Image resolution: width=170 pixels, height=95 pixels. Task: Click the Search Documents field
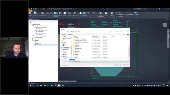(x=121, y=32)
